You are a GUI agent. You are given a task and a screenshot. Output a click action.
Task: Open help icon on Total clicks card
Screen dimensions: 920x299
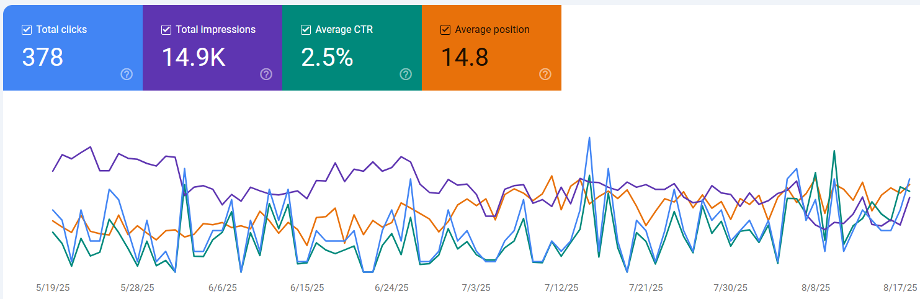click(127, 74)
